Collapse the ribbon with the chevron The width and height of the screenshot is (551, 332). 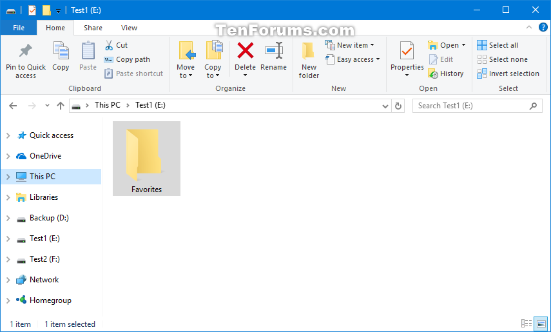[x=529, y=28]
